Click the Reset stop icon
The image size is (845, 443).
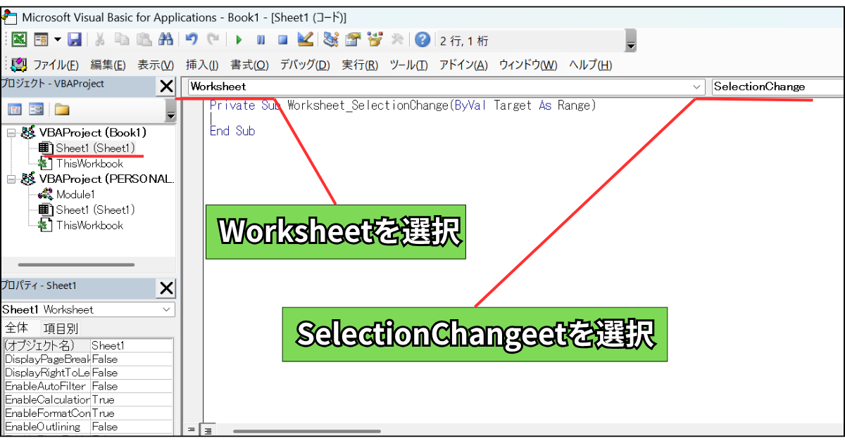pyautogui.click(x=282, y=40)
